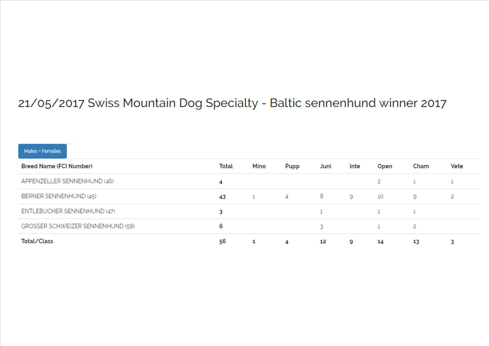Select the grand total value 56

coord(222,242)
